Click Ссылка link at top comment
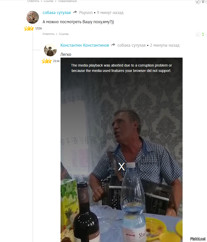This screenshot has height=242, width=207. coord(49,1)
